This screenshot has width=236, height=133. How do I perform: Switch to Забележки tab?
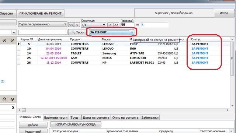click(150, 118)
